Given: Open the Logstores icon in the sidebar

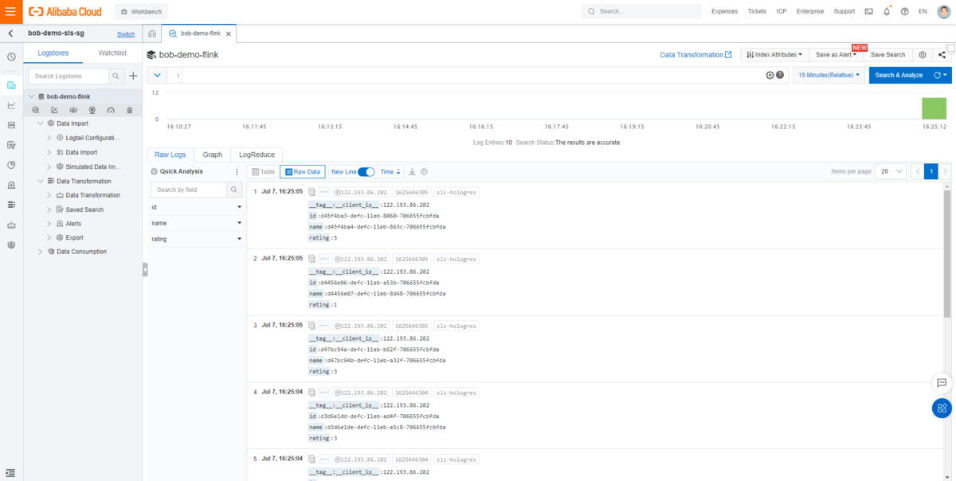Looking at the screenshot, I should click(x=11, y=85).
